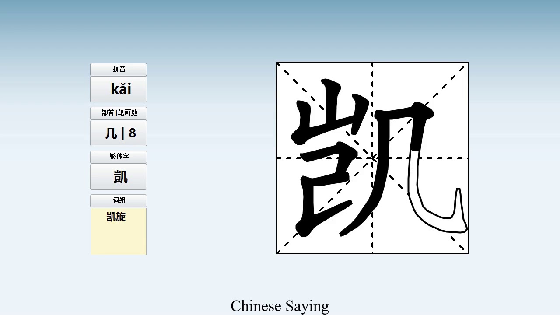Click the 繁体字 label button

(119, 157)
